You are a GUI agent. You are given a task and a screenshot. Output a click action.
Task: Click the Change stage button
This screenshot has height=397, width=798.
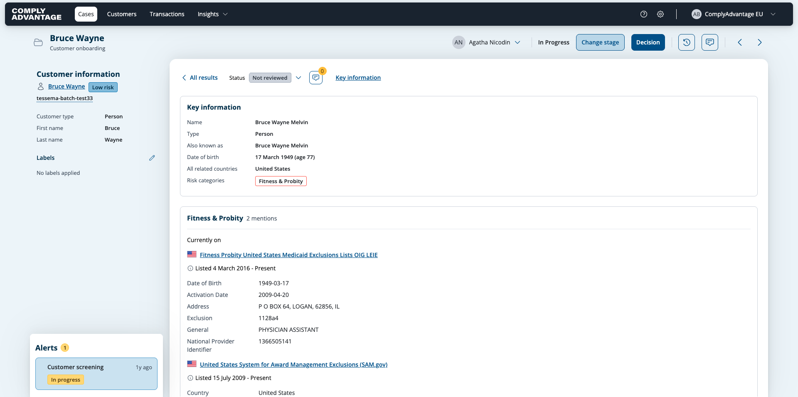pos(600,42)
